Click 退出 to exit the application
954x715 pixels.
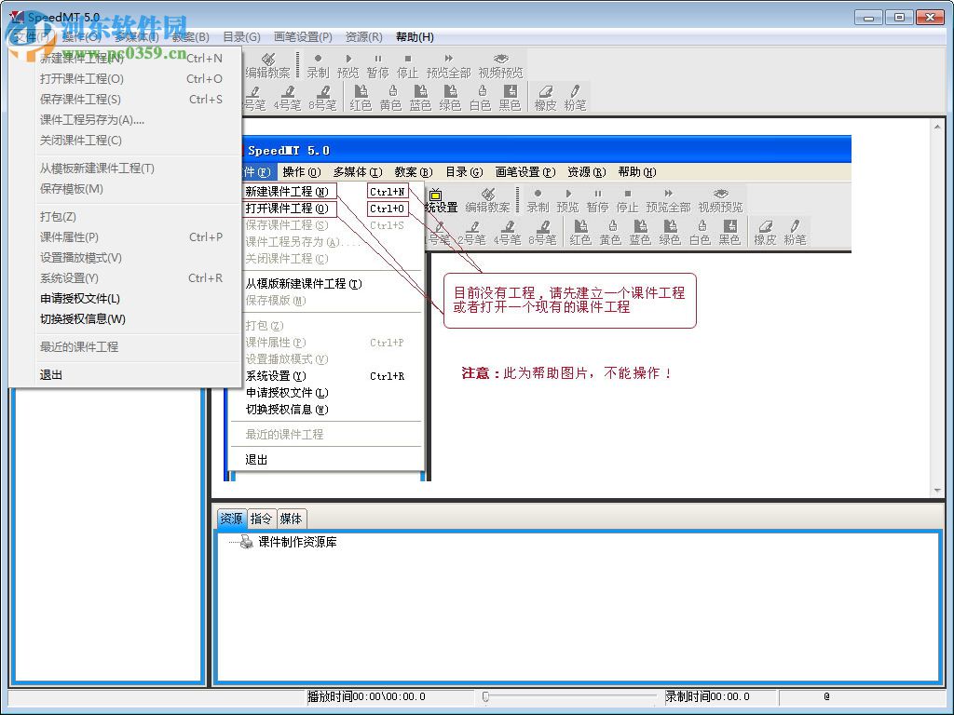51,374
